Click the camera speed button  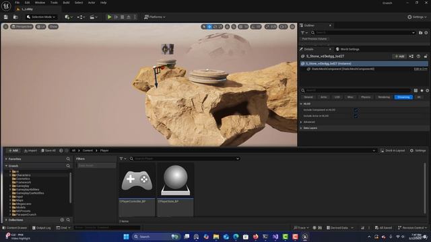[283, 27]
